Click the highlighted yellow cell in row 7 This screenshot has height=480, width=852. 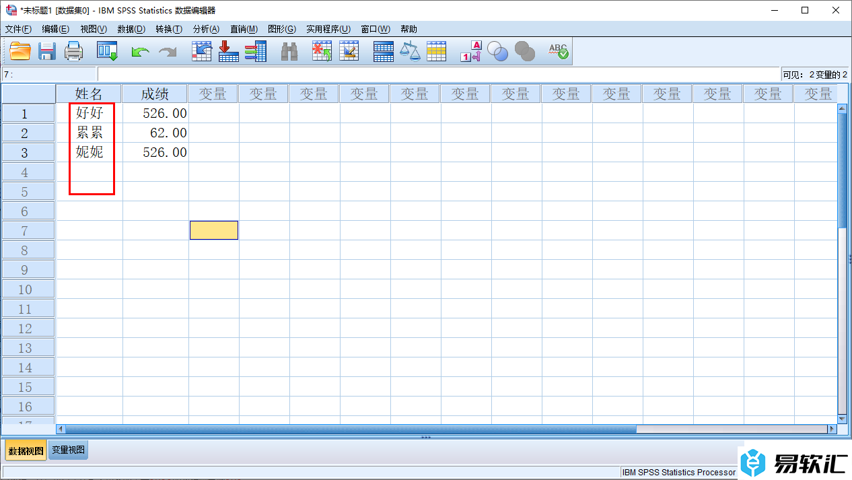(214, 230)
